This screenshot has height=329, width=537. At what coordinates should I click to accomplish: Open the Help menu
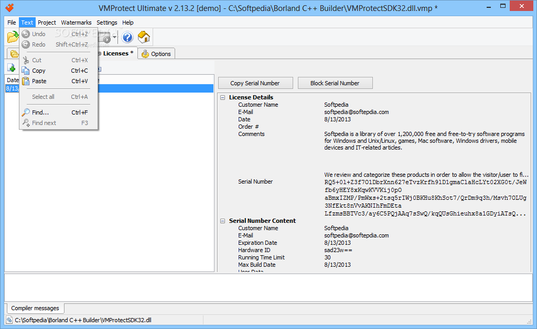coord(128,22)
